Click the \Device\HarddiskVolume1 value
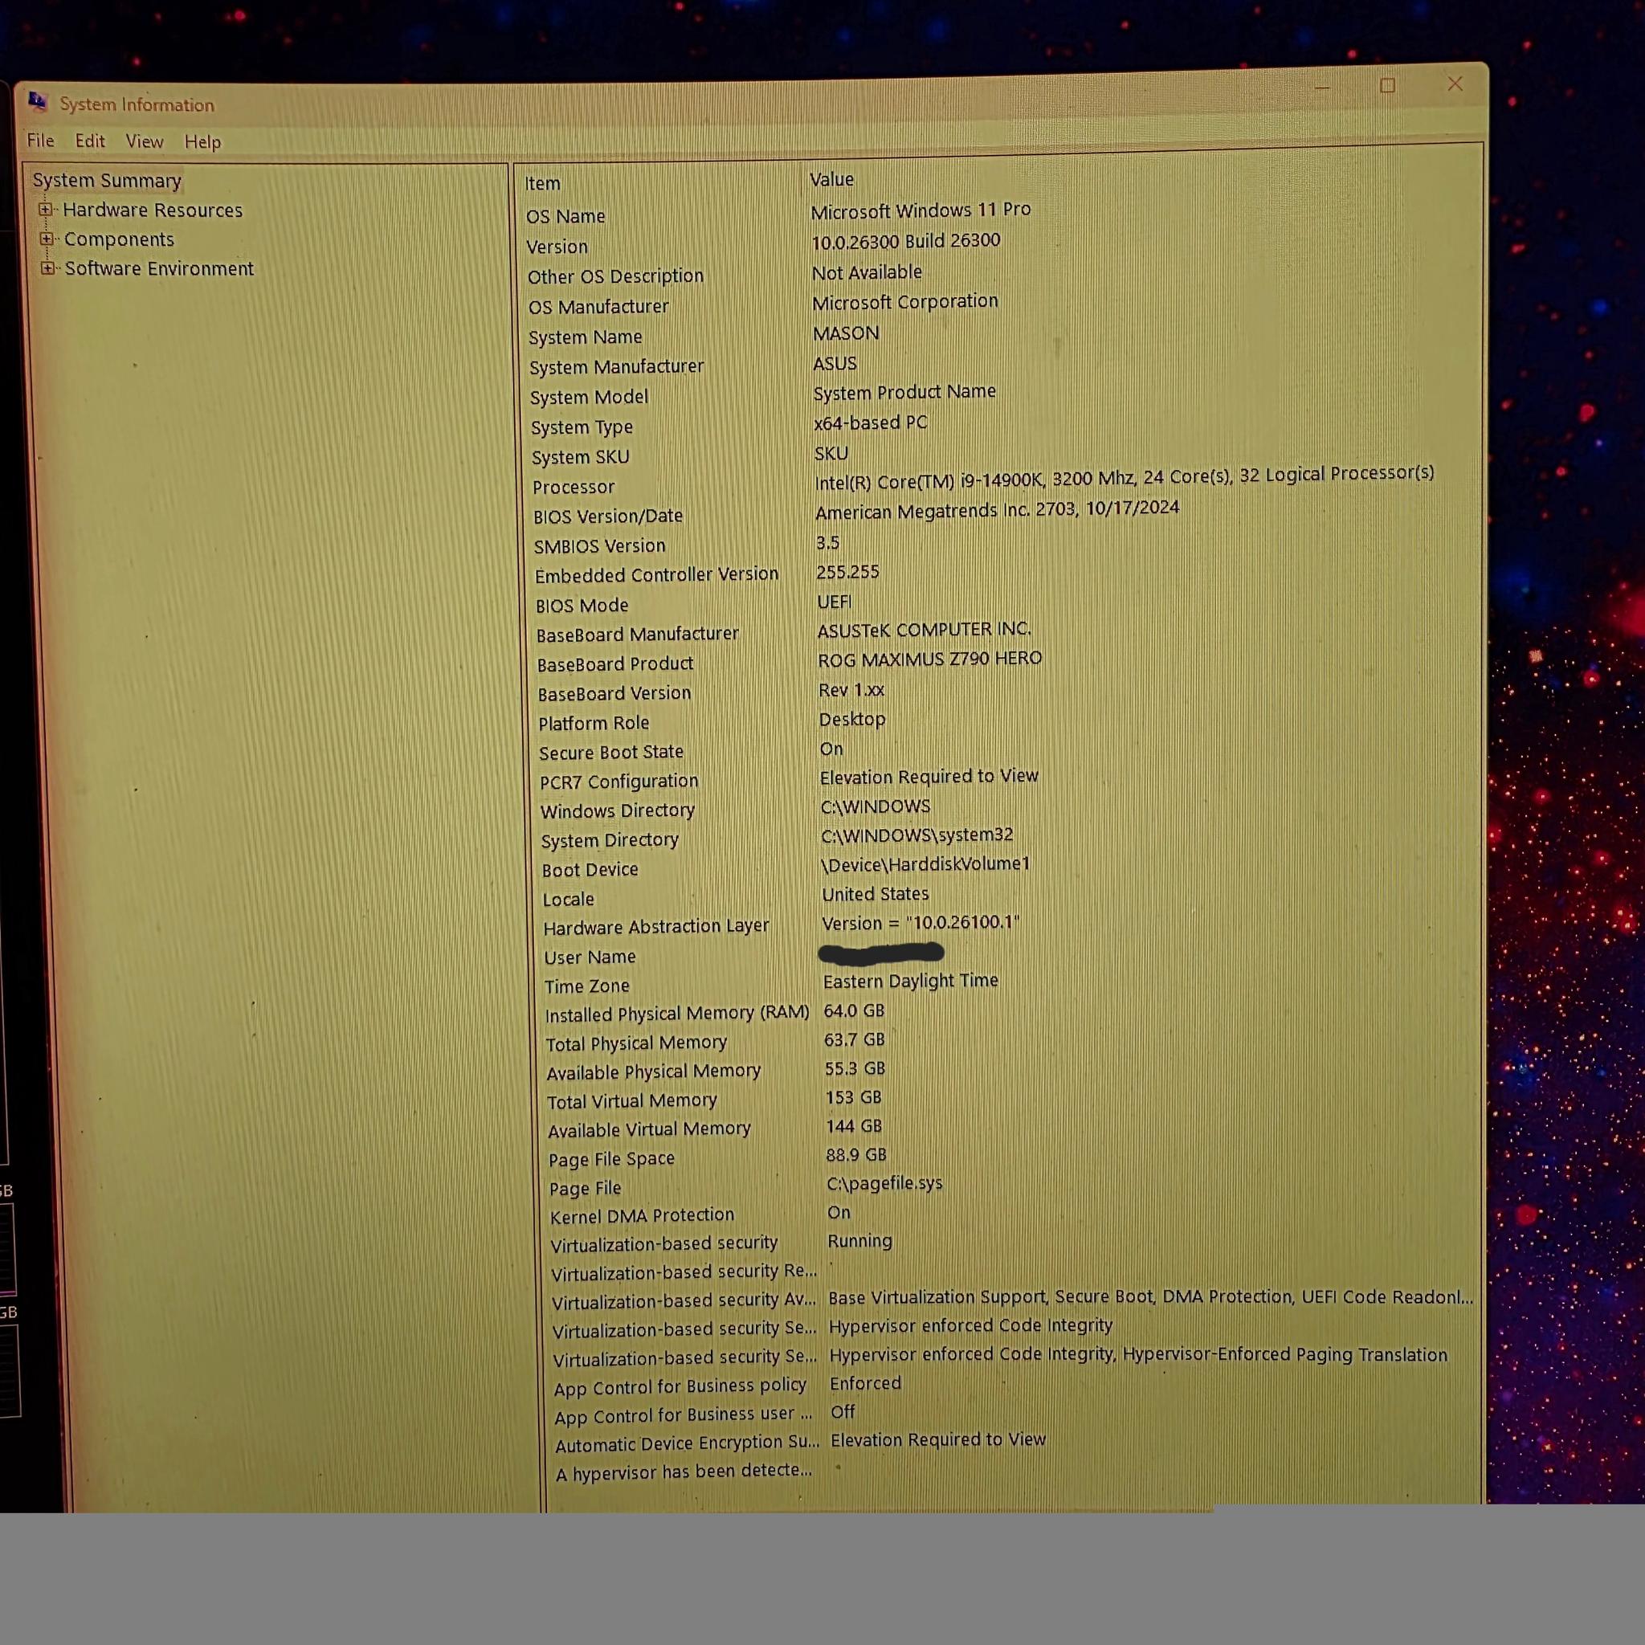This screenshot has height=1645, width=1645. [925, 864]
